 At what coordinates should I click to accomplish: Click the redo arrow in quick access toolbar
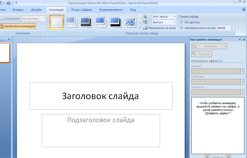8,3
